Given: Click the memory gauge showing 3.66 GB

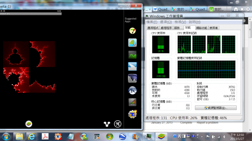Looking at the screenshot, I should pyautogui.click(x=161, y=69).
